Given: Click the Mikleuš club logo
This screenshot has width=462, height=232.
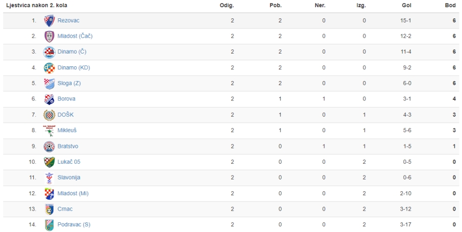Looking at the screenshot, I should pos(49,131).
